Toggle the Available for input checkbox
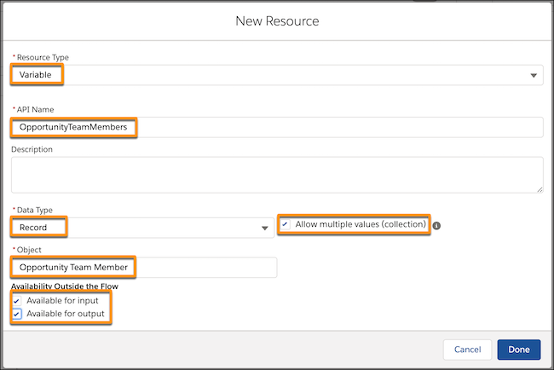Viewport: 554px width, 370px height. coord(16,301)
